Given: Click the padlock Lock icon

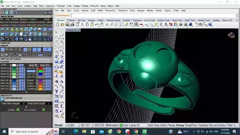Looking at the screenshot, I should pos(166,25).
